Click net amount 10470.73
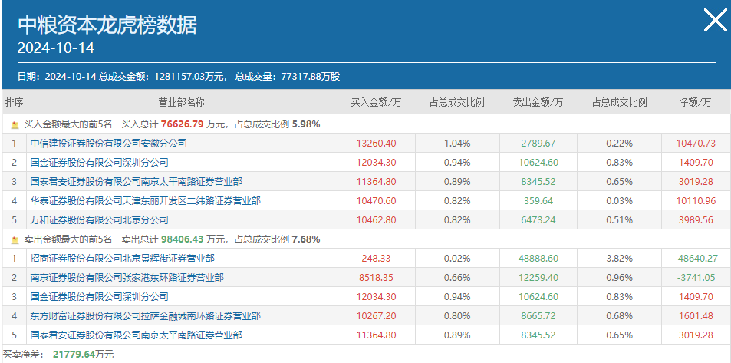This screenshot has width=731, height=363. pos(695,144)
